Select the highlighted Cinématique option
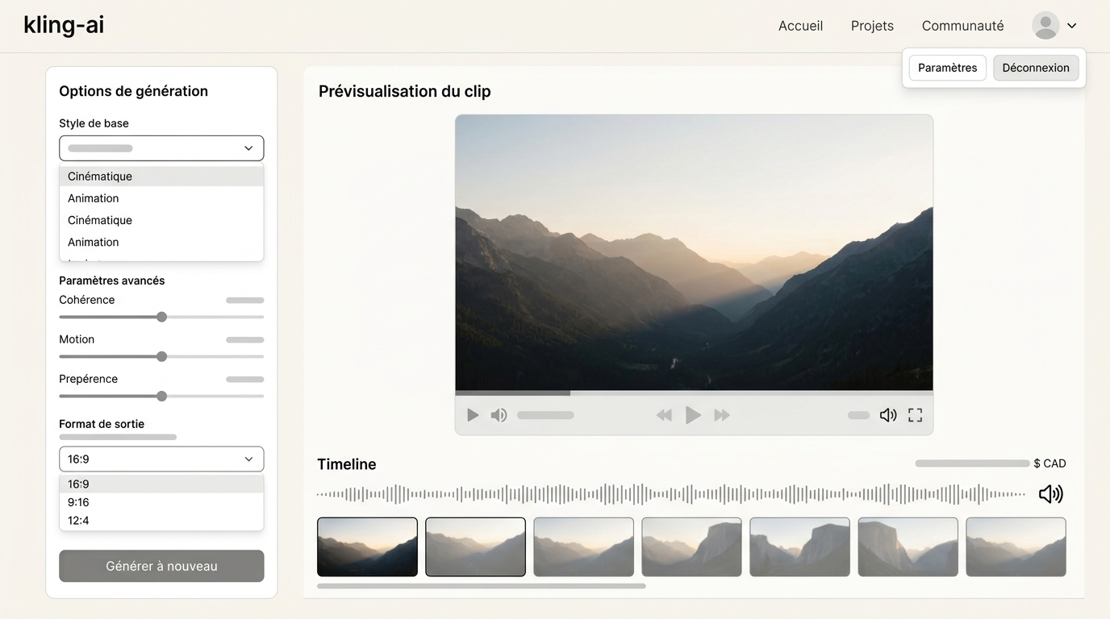The image size is (1110, 619). tap(161, 177)
